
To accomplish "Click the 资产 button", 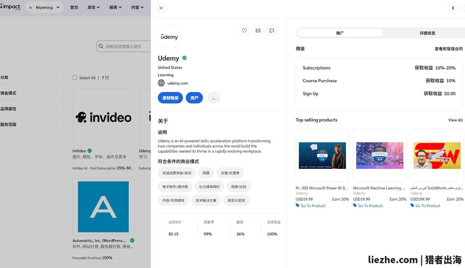I will (x=194, y=98).
